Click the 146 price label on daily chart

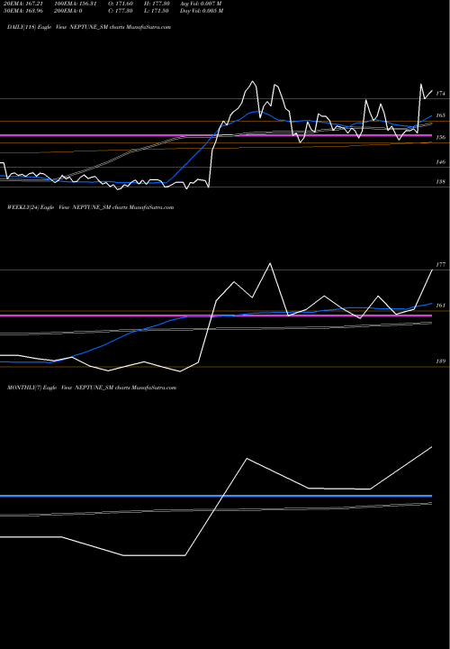click(x=441, y=162)
